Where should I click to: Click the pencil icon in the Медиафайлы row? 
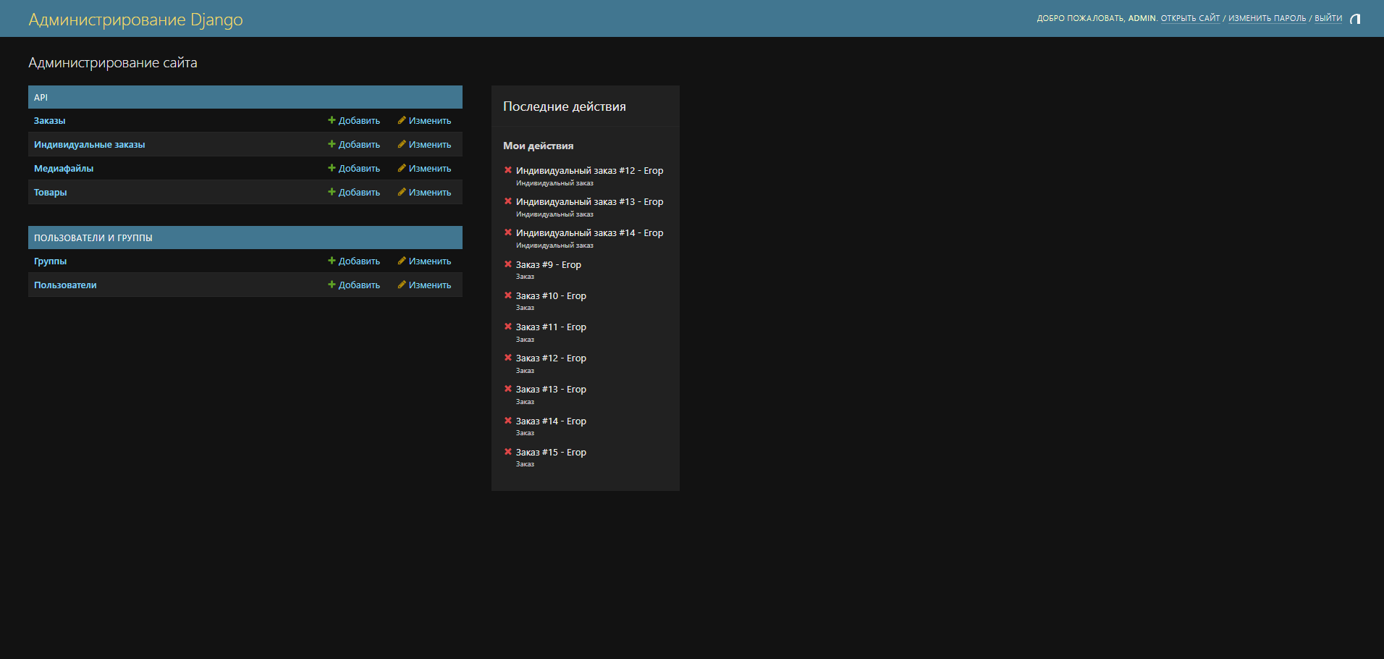402,168
